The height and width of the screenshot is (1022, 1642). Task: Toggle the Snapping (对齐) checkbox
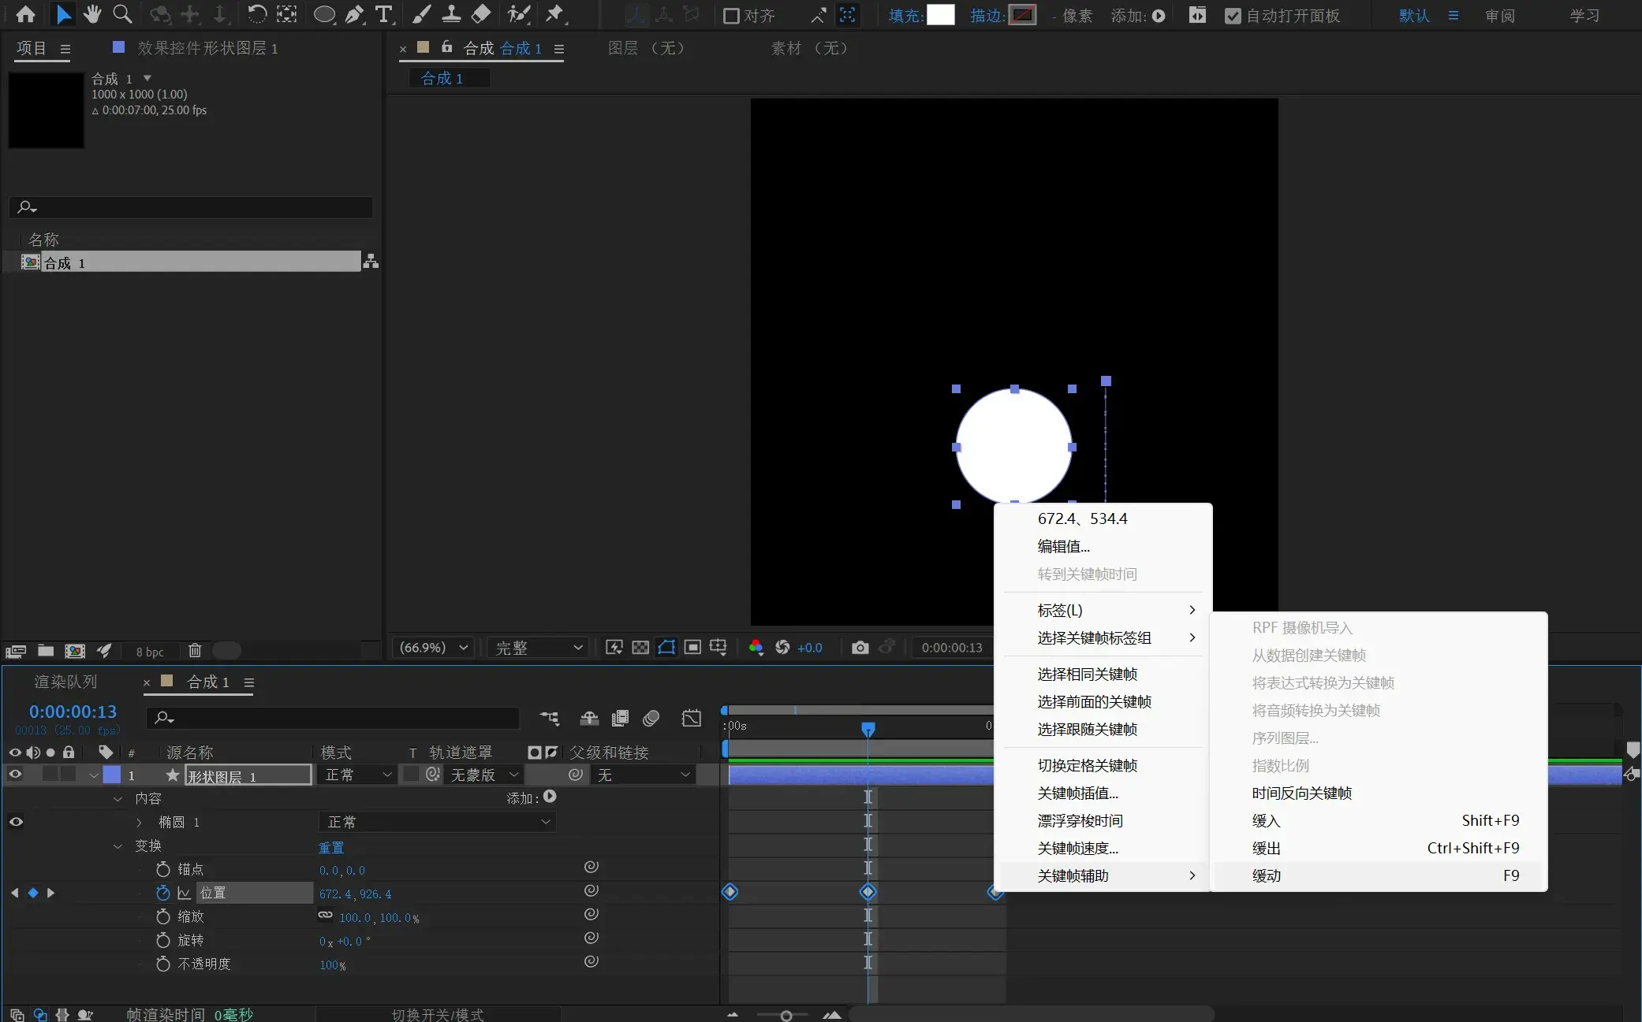click(x=731, y=16)
